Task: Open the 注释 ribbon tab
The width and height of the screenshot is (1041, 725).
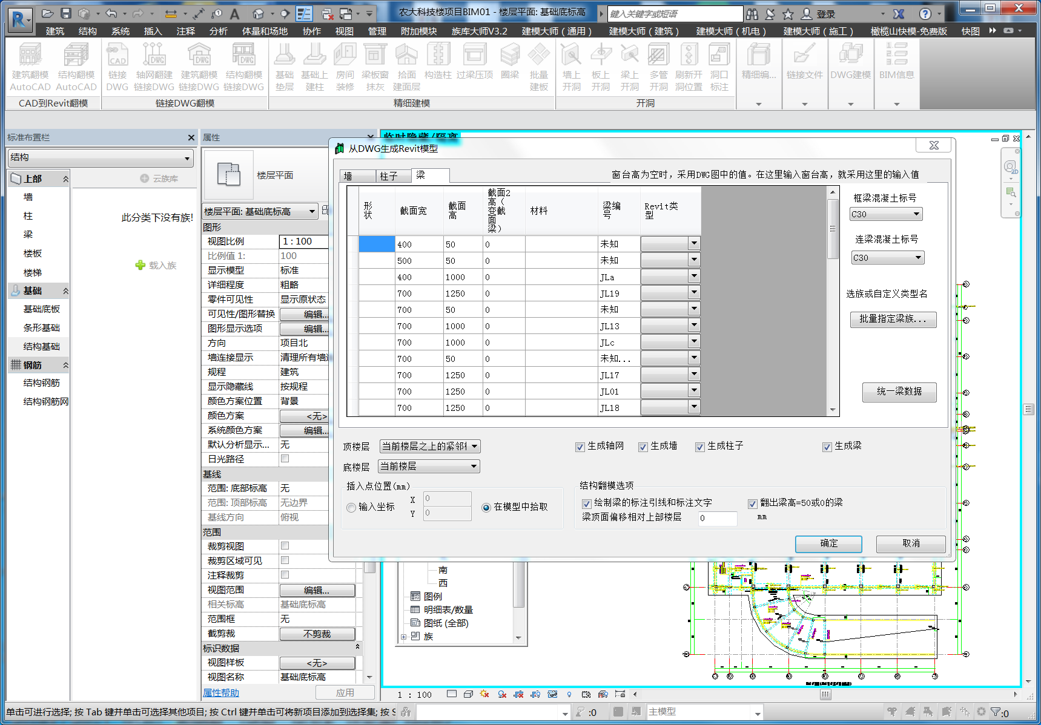Action: pos(186,31)
